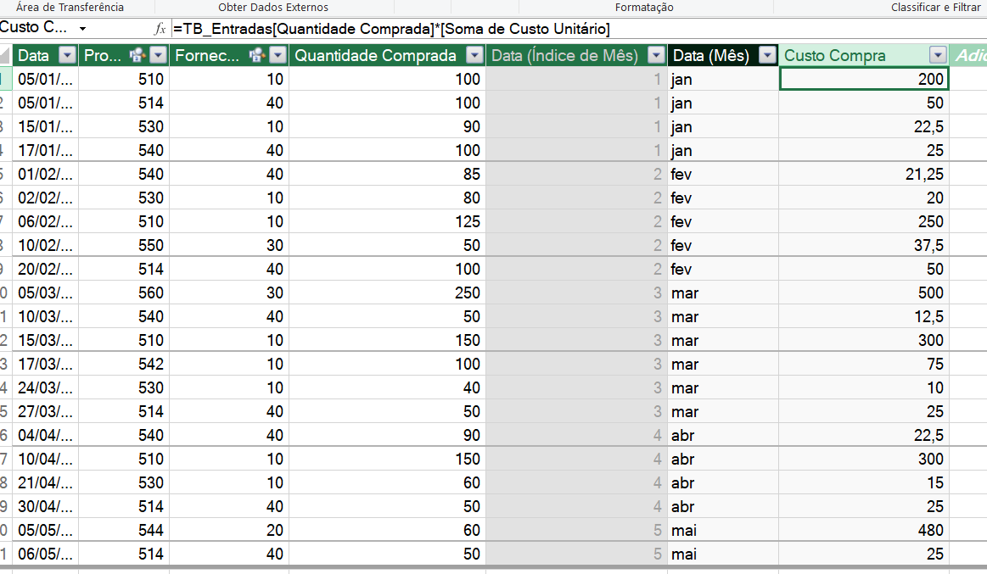
Task: Click the date cell 20/02/...
Action: tap(45, 269)
